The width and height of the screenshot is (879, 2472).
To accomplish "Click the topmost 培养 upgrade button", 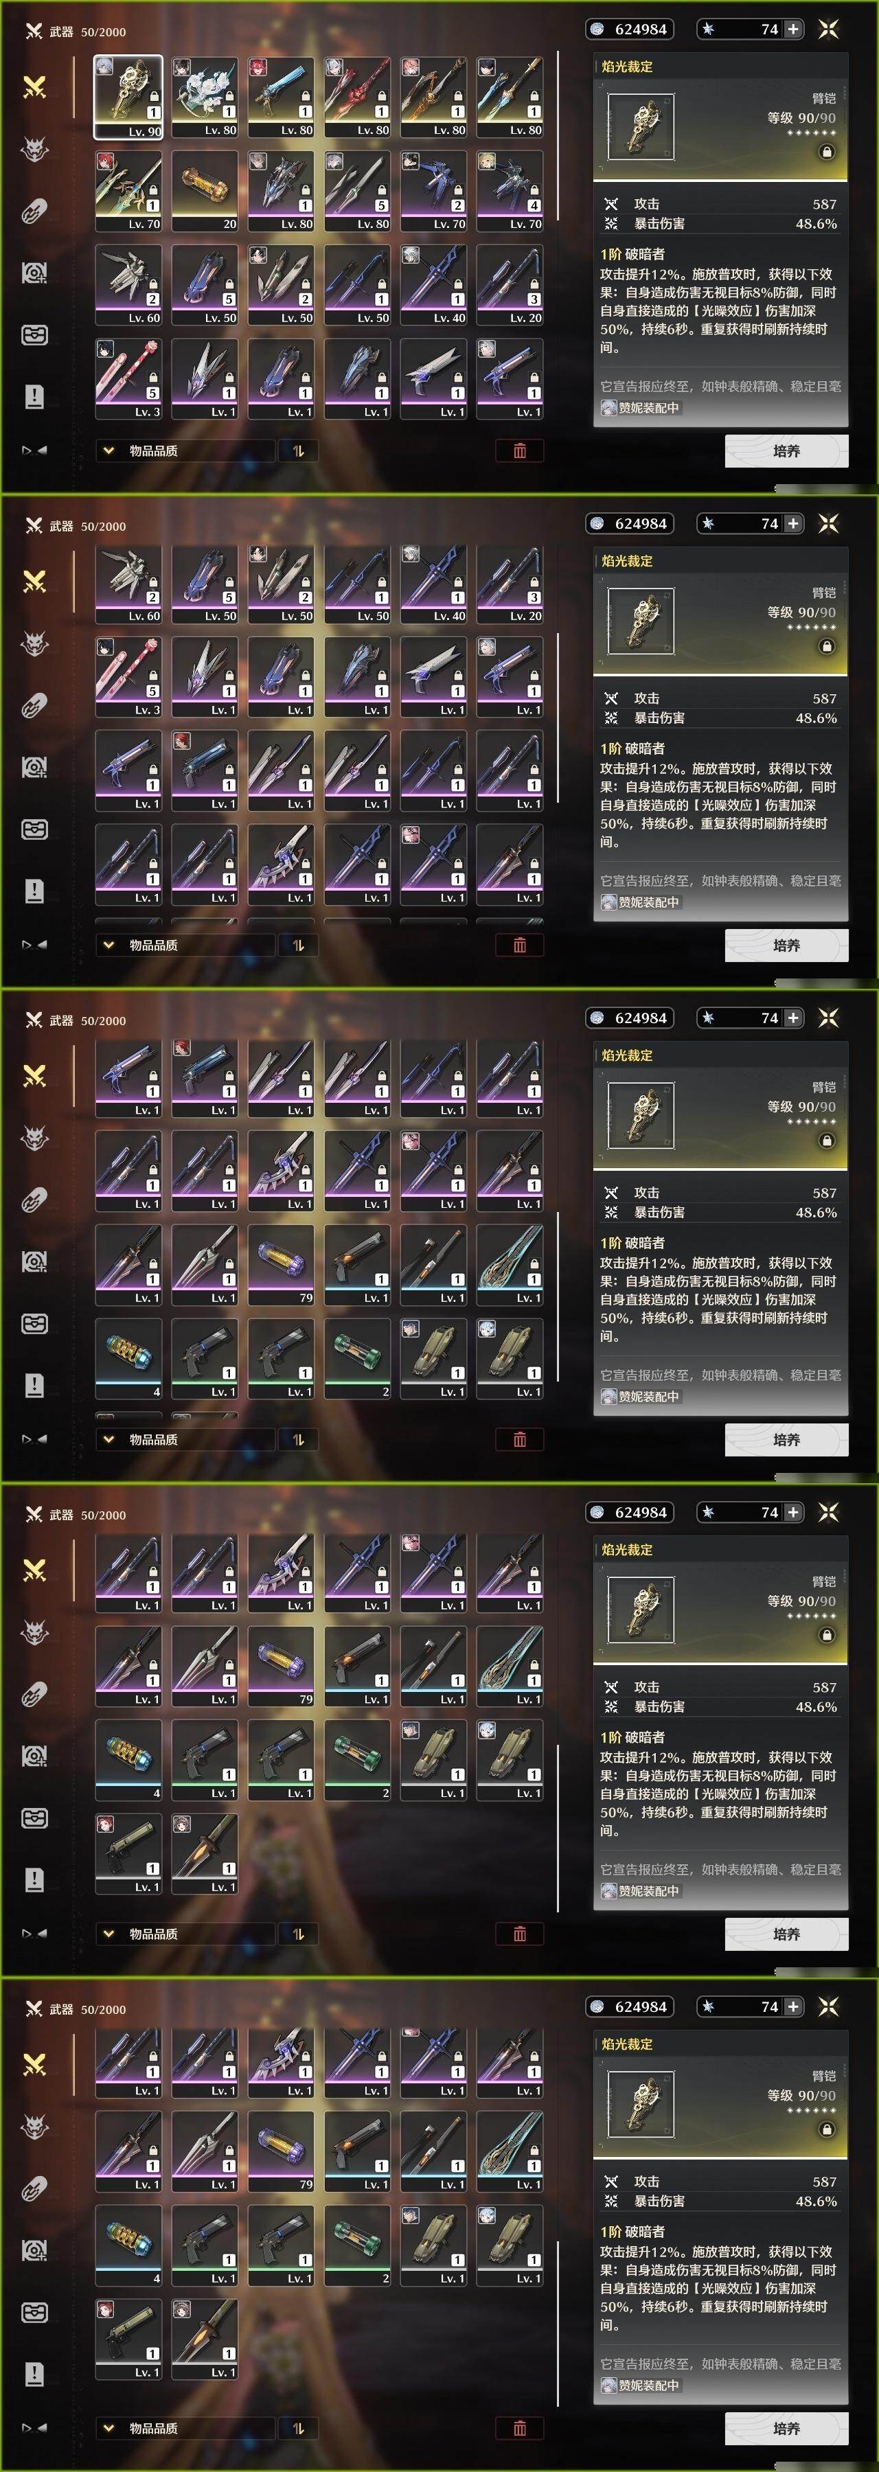I will point(786,451).
